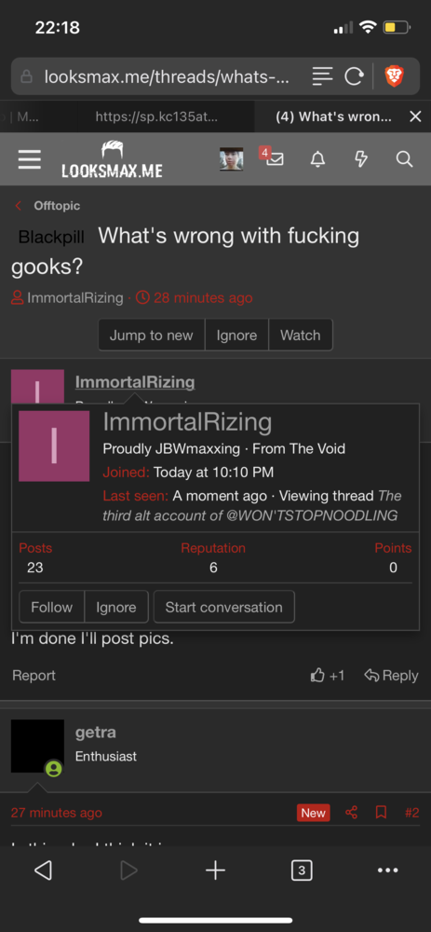Screen dimensions: 431x932
Task: Open the hamburger navigation menu
Action: (x=29, y=158)
